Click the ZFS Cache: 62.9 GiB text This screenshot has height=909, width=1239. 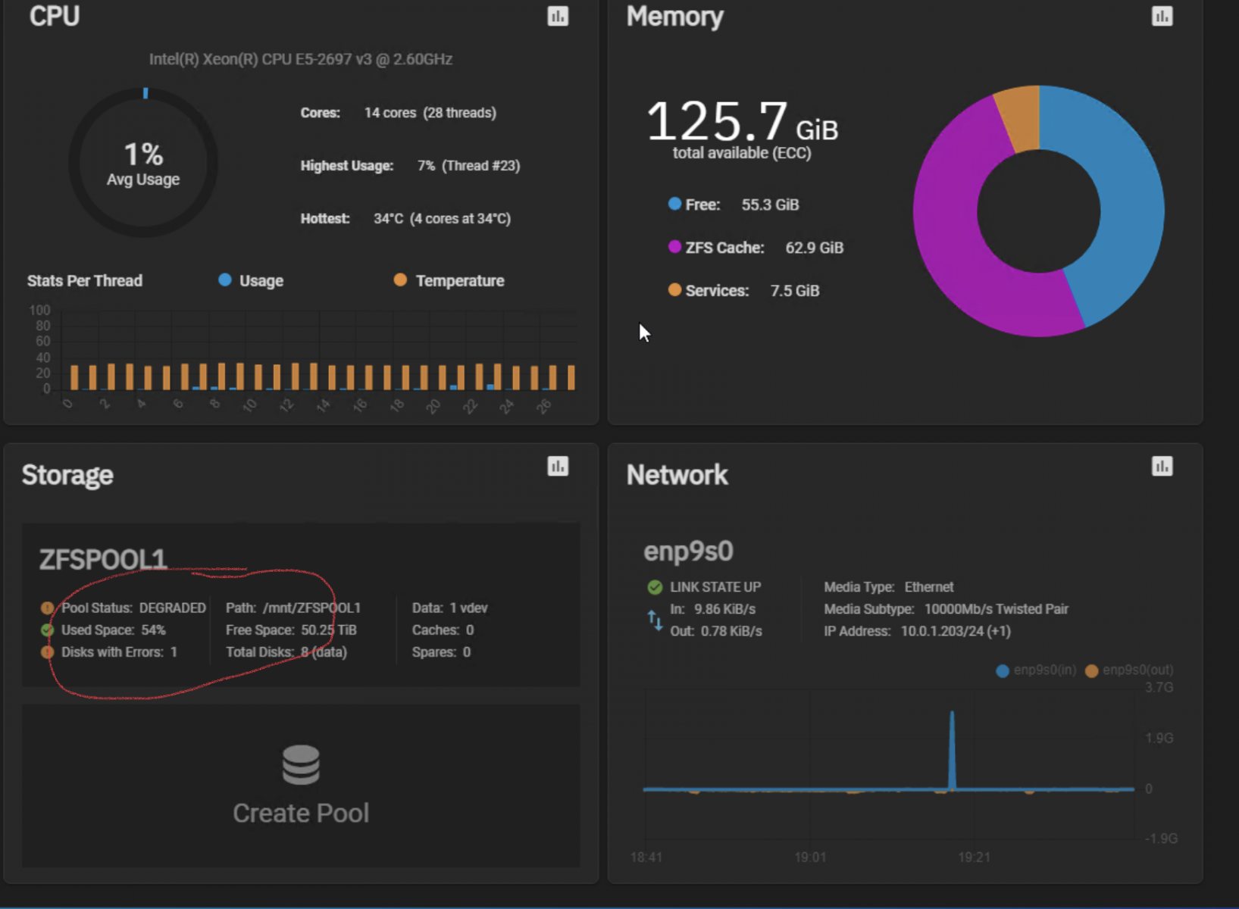764,248
